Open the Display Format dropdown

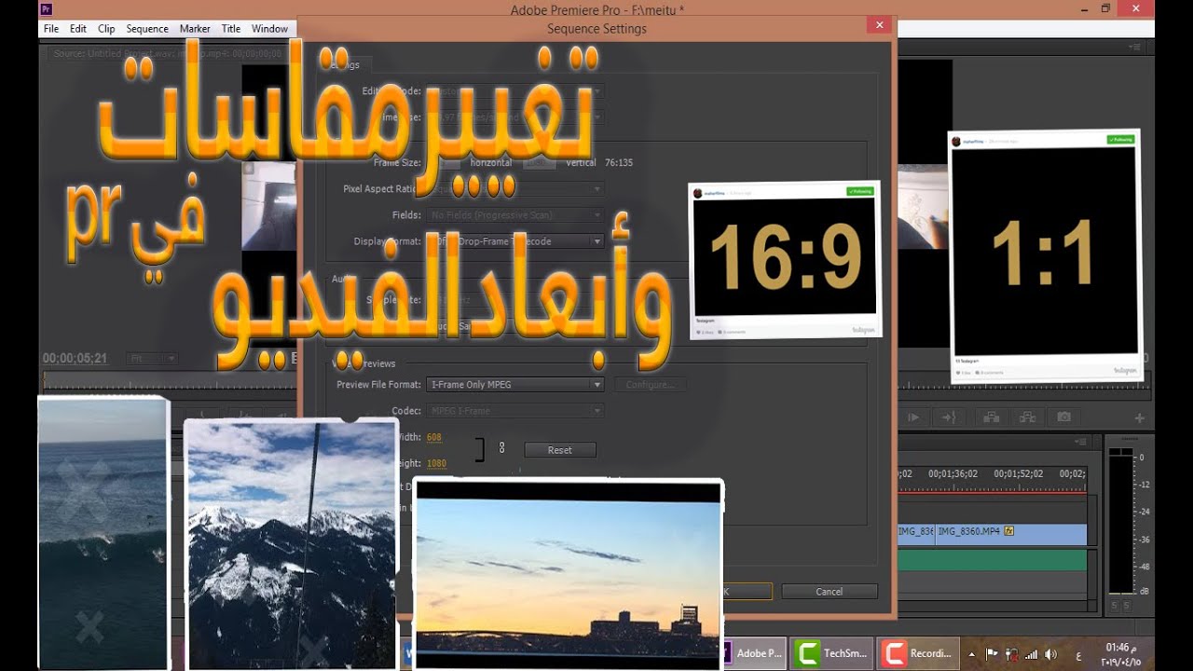515,241
